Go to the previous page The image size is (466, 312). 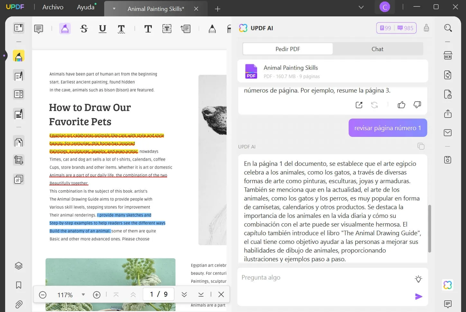pos(133,295)
